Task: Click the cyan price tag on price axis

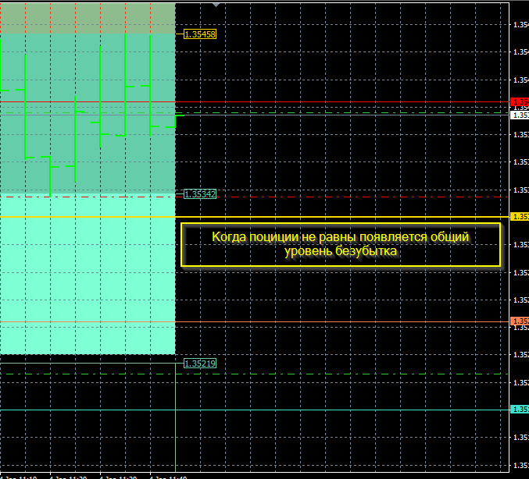Action: (520, 410)
